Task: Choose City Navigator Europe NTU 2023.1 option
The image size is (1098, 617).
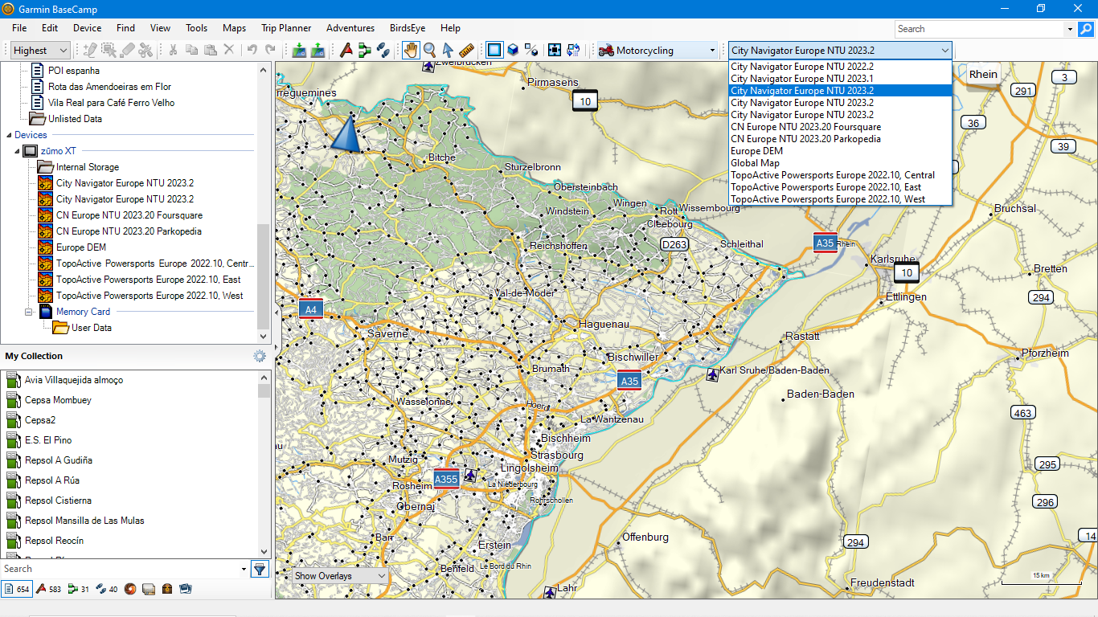Action: click(x=840, y=79)
